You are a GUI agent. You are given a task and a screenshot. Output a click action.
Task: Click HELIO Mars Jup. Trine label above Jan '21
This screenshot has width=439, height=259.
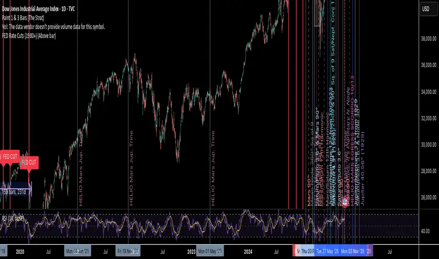pyautogui.click(x=81, y=168)
